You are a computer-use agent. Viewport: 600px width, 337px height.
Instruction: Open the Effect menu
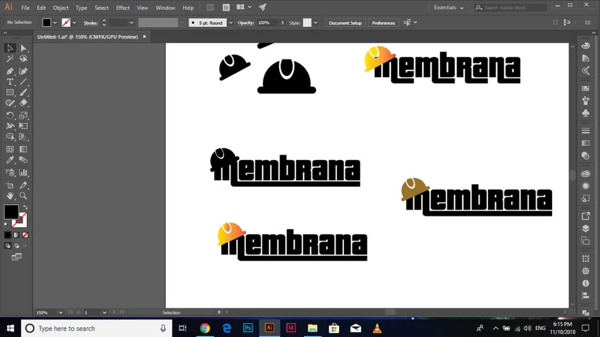[x=123, y=8]
